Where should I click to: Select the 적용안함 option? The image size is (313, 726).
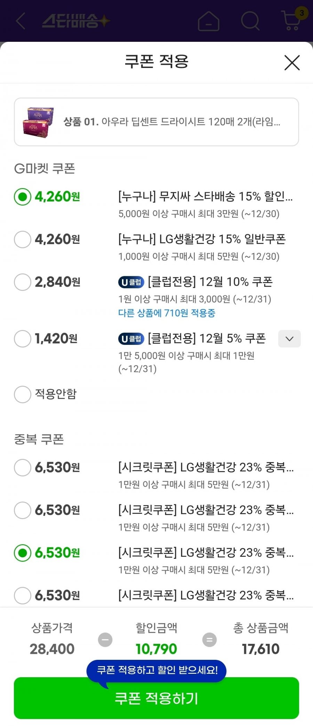[23, 394]
